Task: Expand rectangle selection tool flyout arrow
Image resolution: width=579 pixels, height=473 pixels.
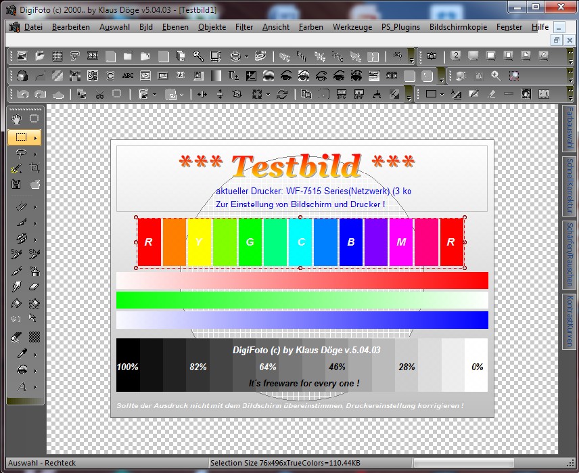Action: [x=35, y=138]
